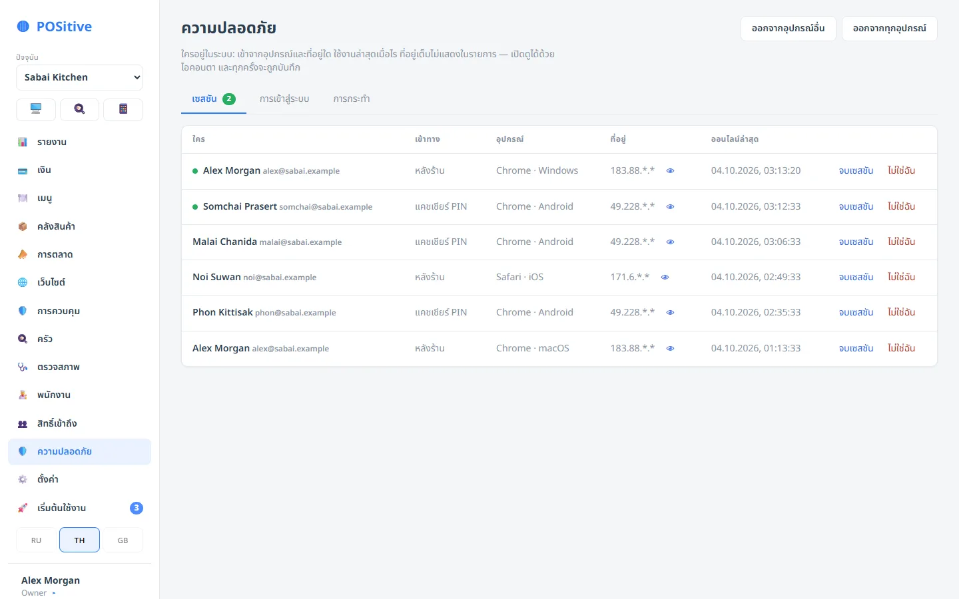Open the magnifier icon button under Sabai Kitchen

(79, 109)
